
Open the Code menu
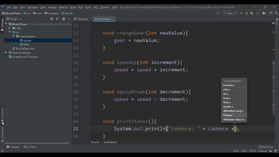tap(43, 7)
